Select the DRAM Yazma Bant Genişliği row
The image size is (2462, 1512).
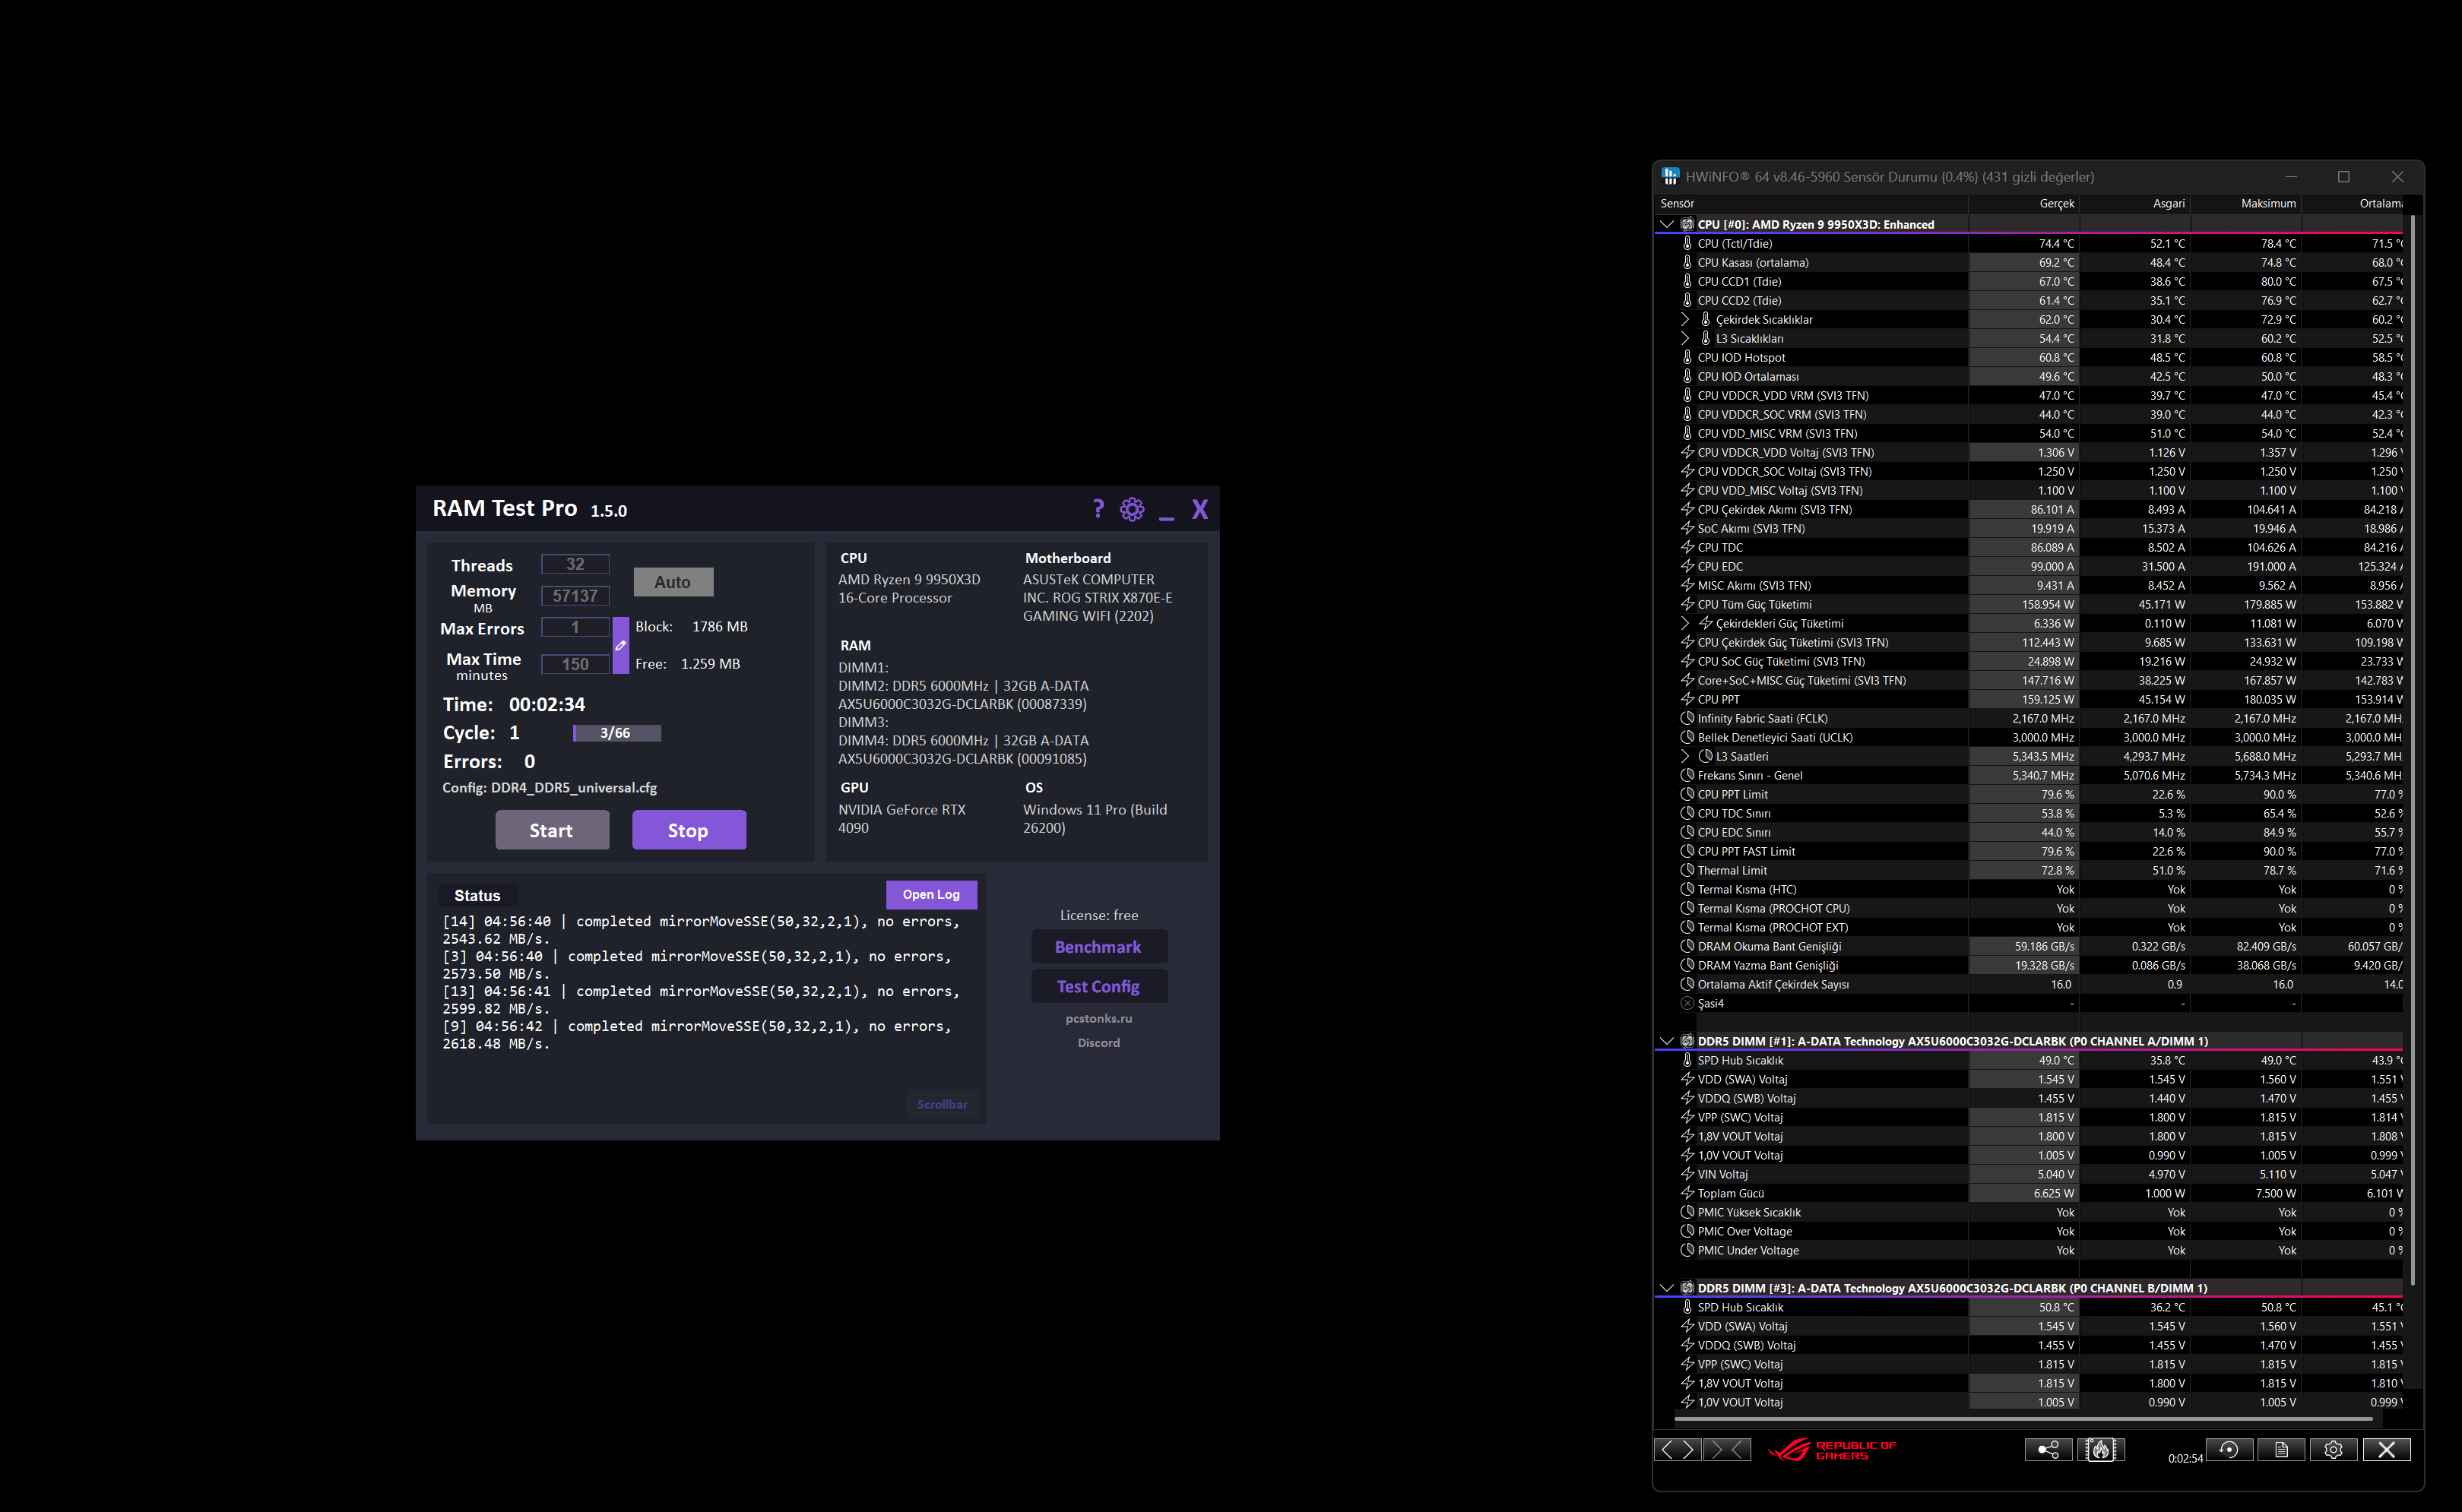2029,965
